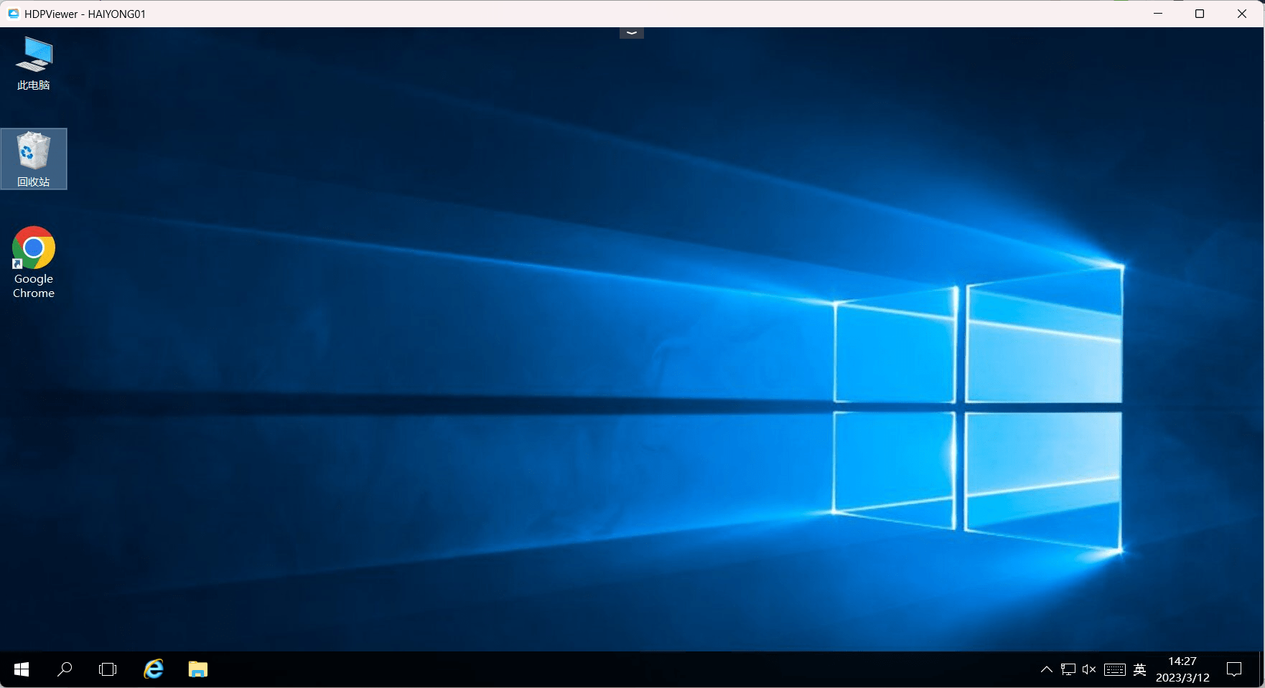Open the notification action center
This screenshot has width=1265, height=688.
tap(1234, 669)
